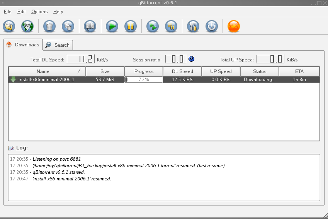Sort by the Status column header
This screenshot has height=219, width=328.
(260, 71)
